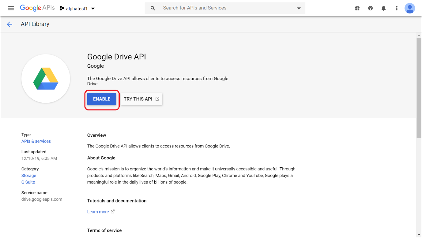Expand the search bar dropdown arrow

click(299, 8)
